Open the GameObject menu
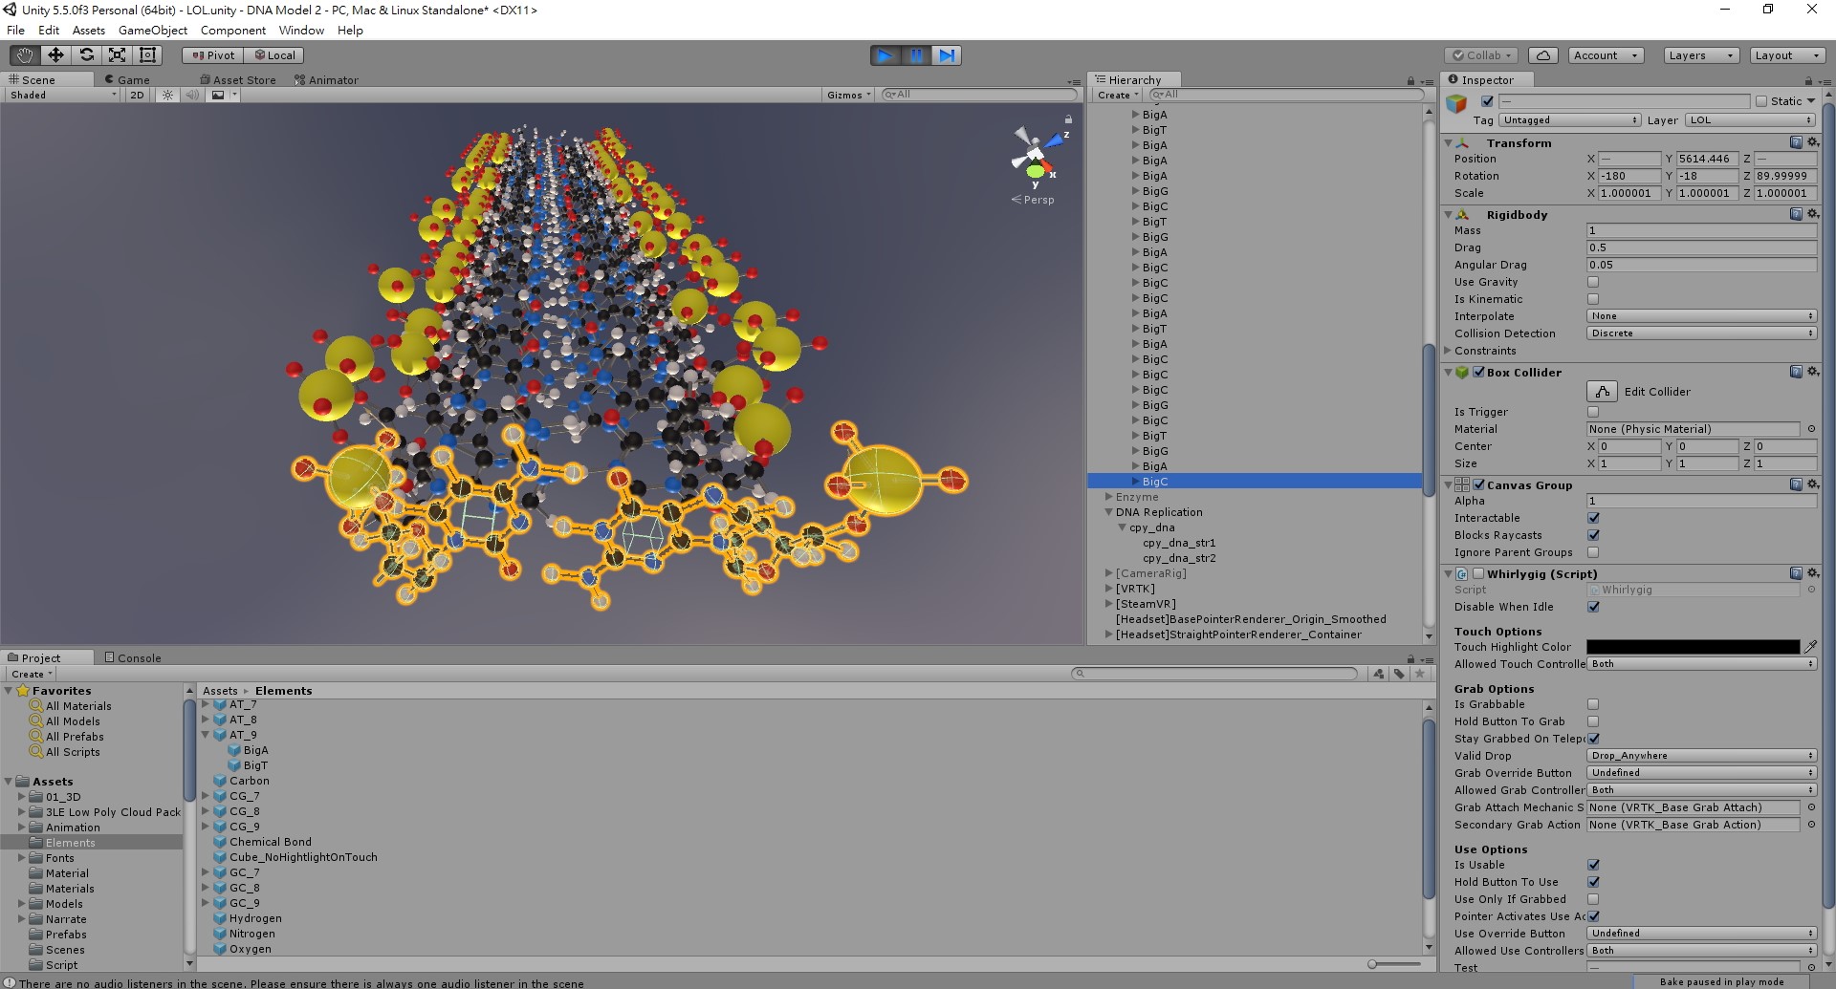This screenshot has width=1836, height=989. tap(152, 30)
